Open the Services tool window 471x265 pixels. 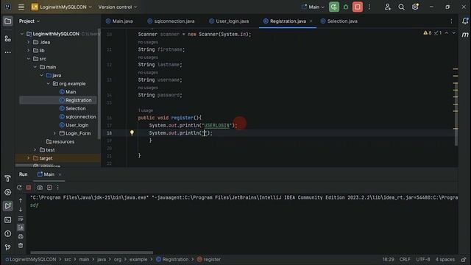click(x=8, y=192)
